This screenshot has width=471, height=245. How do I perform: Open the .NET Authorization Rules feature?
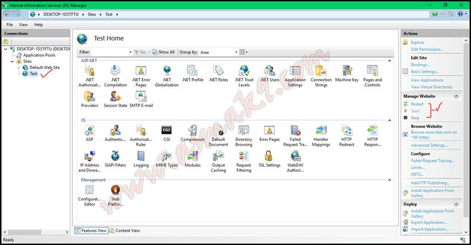coord(90,76)
